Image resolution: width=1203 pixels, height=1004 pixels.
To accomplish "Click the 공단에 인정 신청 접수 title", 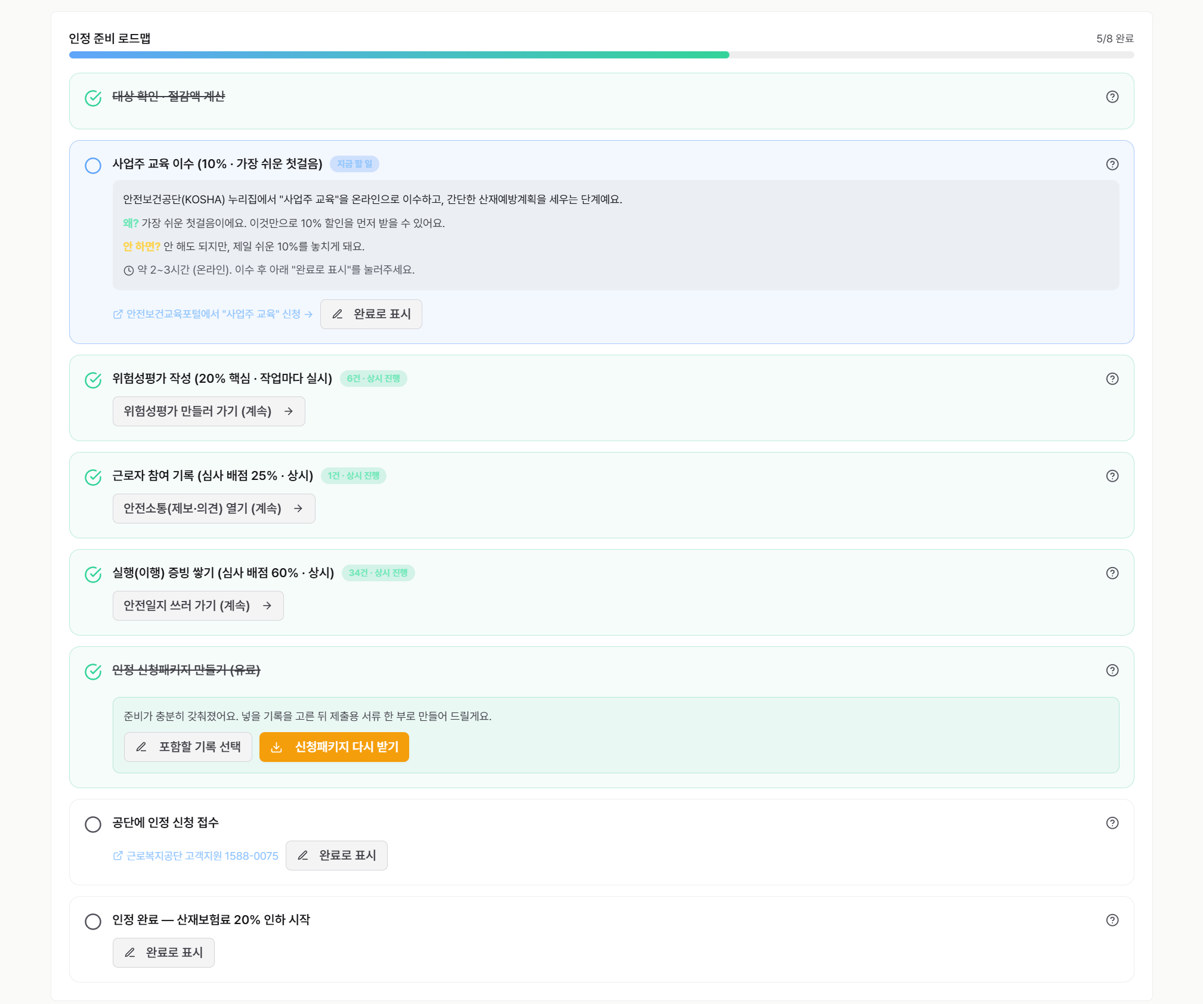I will tap(166, 823).
